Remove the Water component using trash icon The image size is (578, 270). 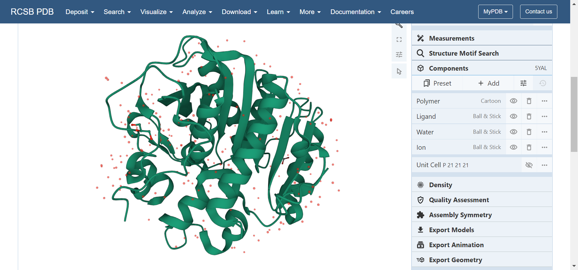(529, 132)
